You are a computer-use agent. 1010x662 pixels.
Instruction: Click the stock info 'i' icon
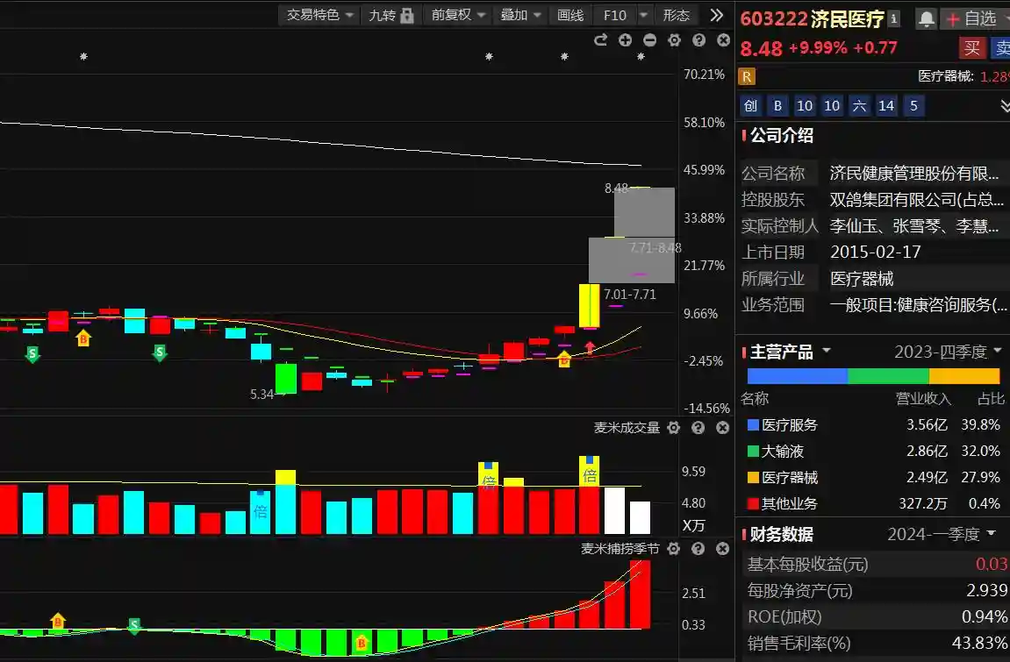[894, 18]
